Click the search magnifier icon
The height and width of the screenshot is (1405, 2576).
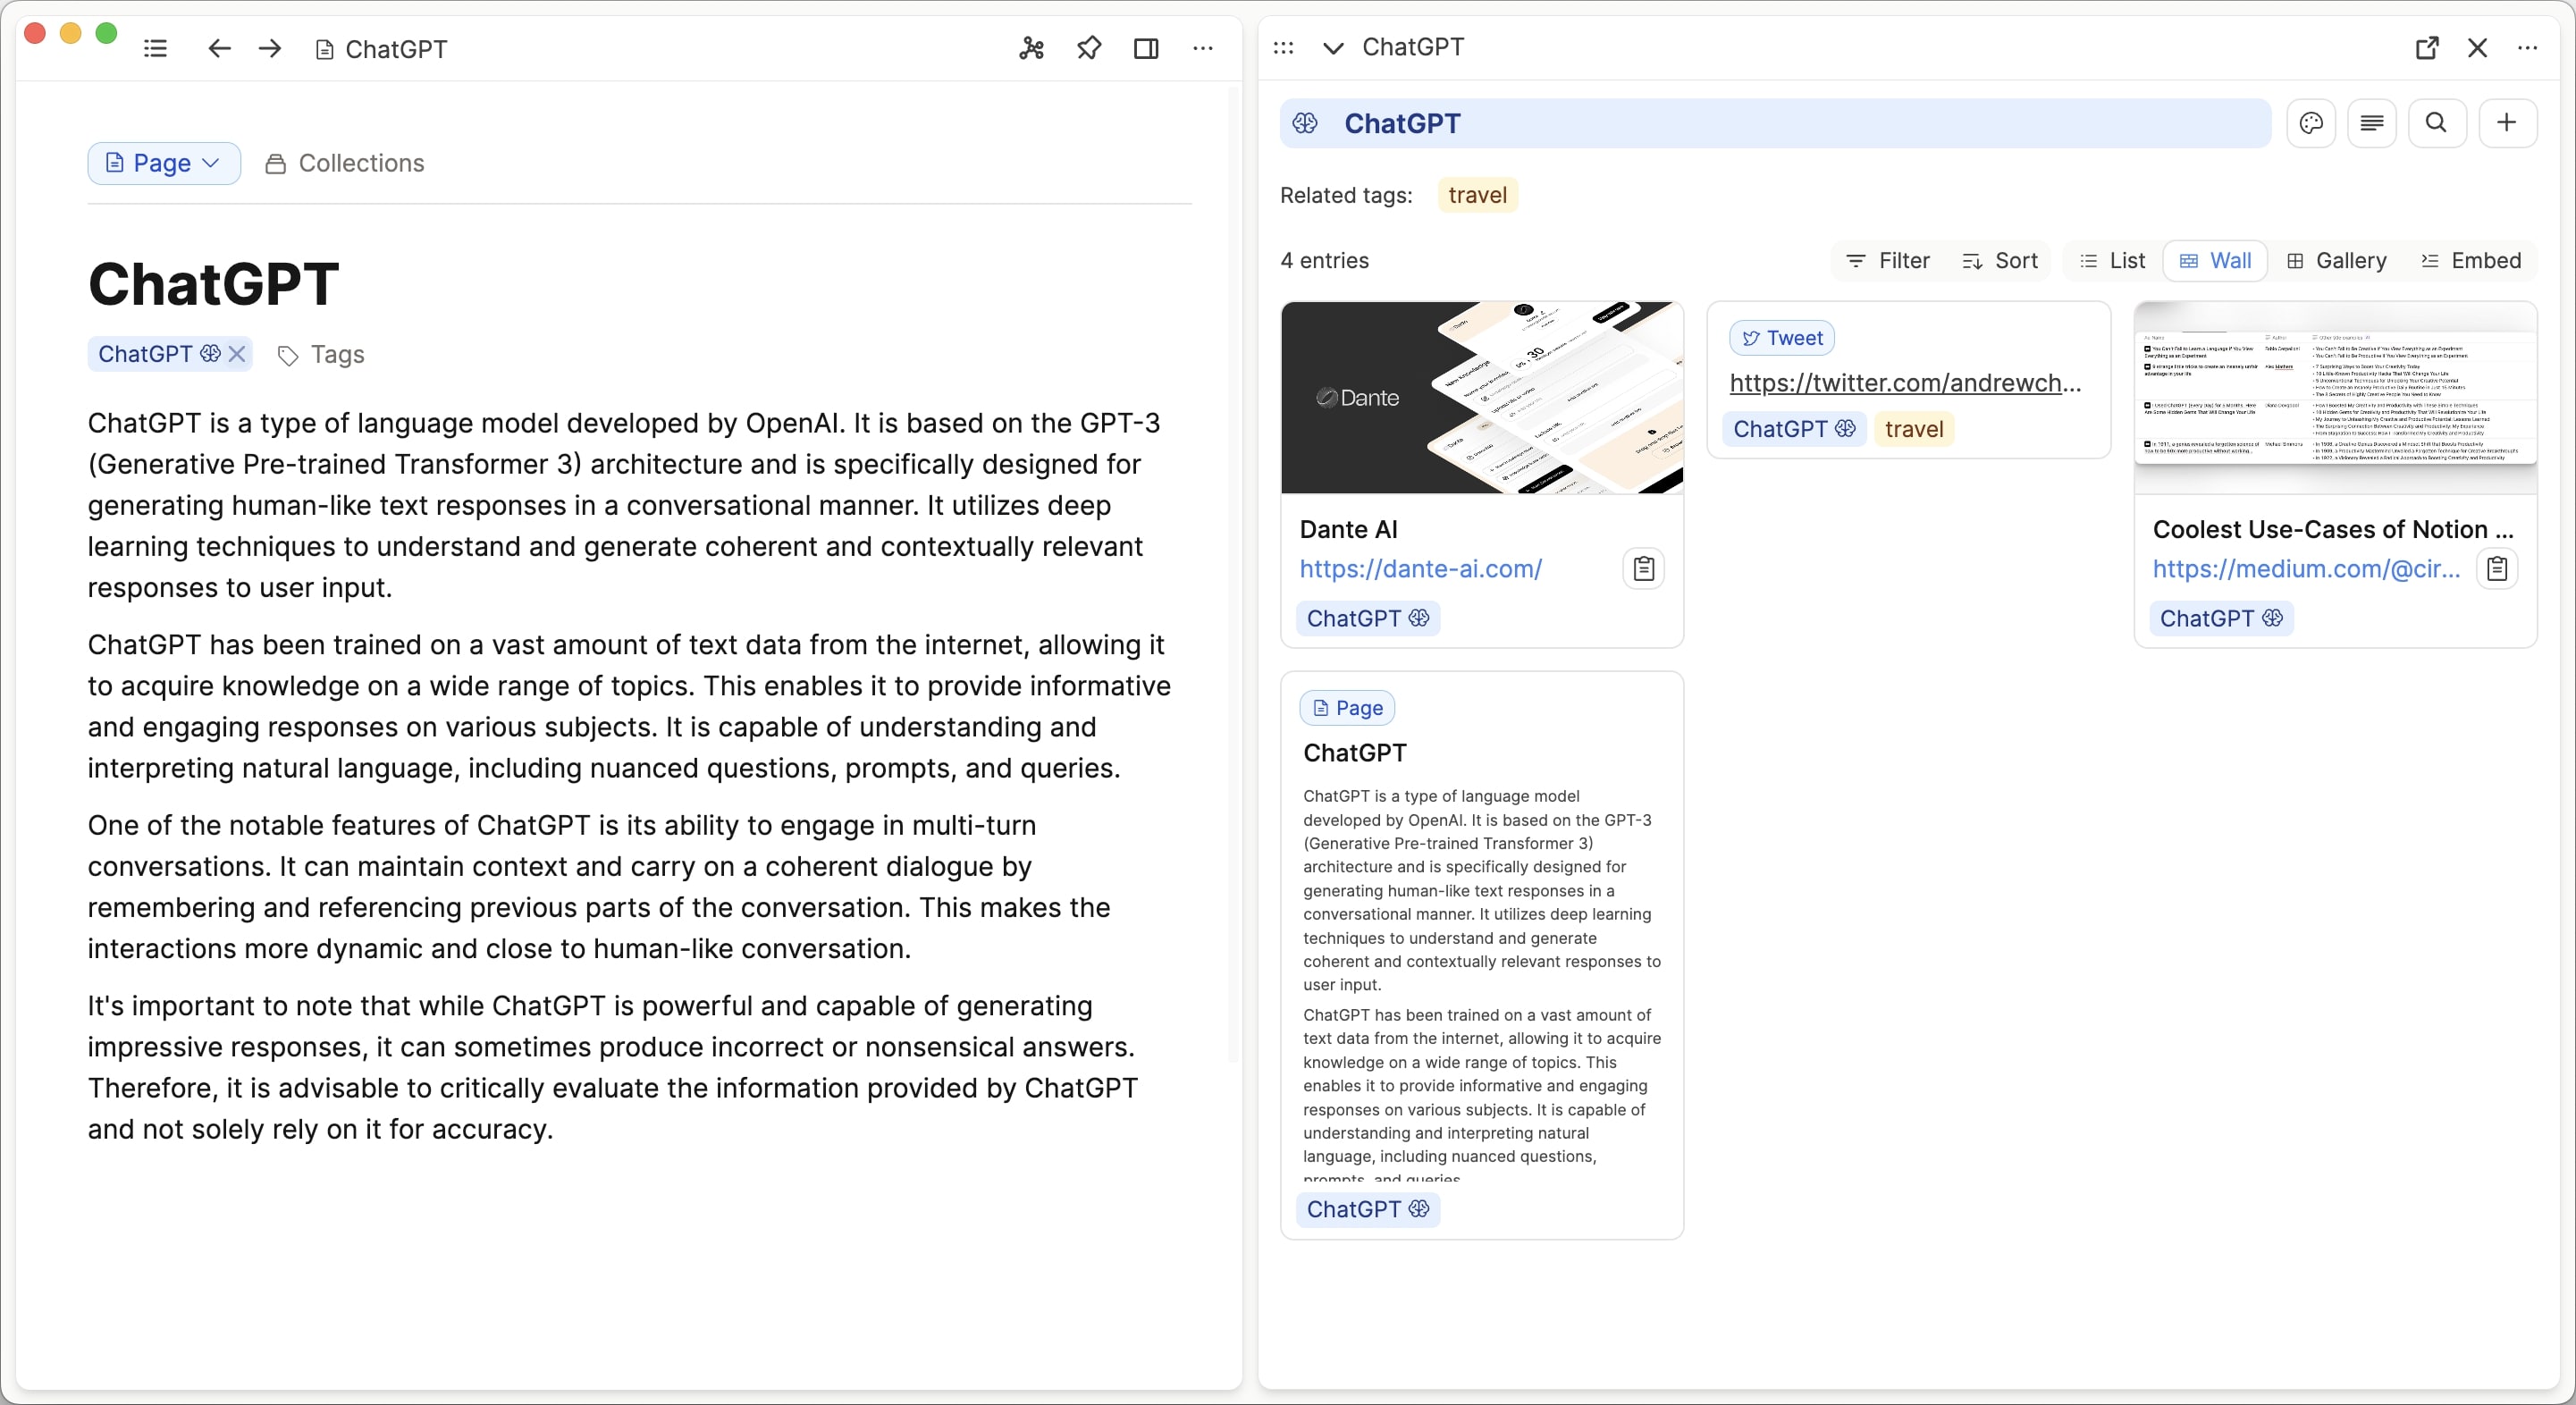(x=2436, y=123)
